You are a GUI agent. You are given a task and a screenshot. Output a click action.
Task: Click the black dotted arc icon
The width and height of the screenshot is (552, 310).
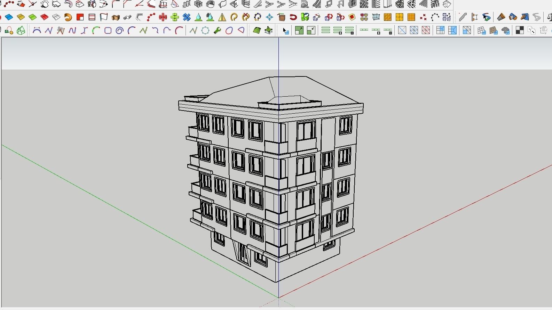coord(435,17)
